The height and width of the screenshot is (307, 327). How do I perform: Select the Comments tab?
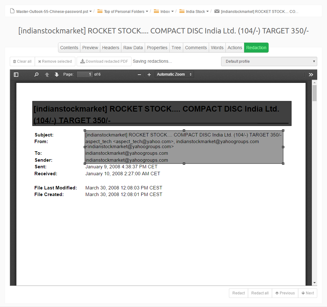(196, 48)
